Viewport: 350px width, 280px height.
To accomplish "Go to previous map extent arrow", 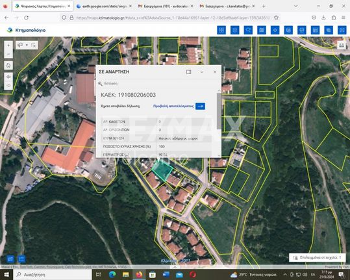I will pyautogui.click(x=8, y=77).
